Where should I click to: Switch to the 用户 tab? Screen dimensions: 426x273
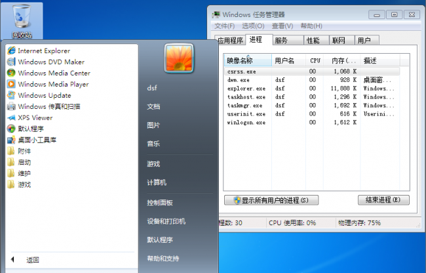tap(367, 40)
